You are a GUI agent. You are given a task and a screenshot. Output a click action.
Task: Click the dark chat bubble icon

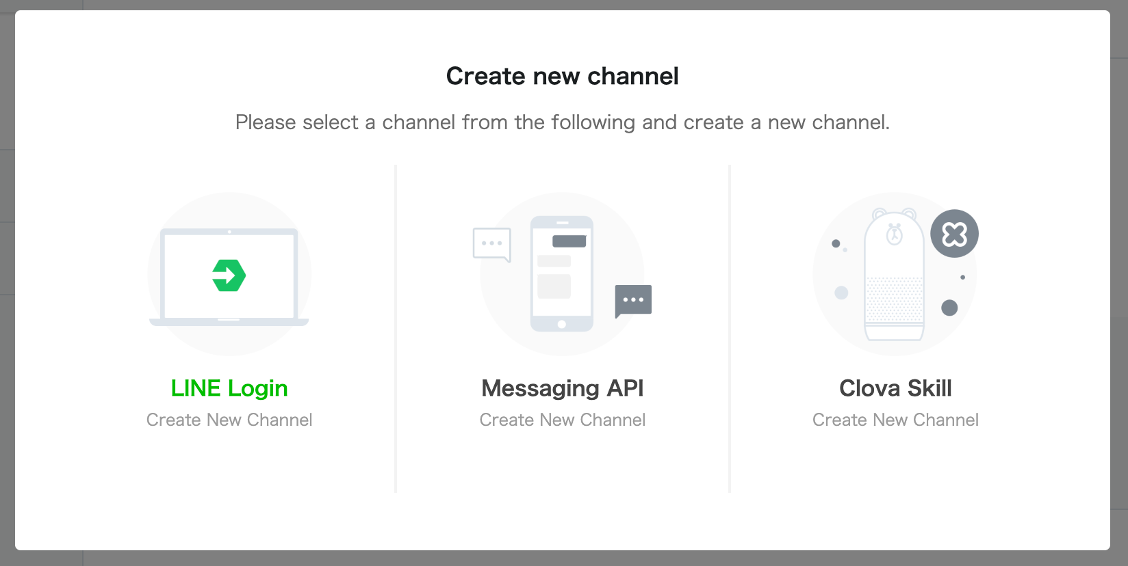(x=633, y=301)
